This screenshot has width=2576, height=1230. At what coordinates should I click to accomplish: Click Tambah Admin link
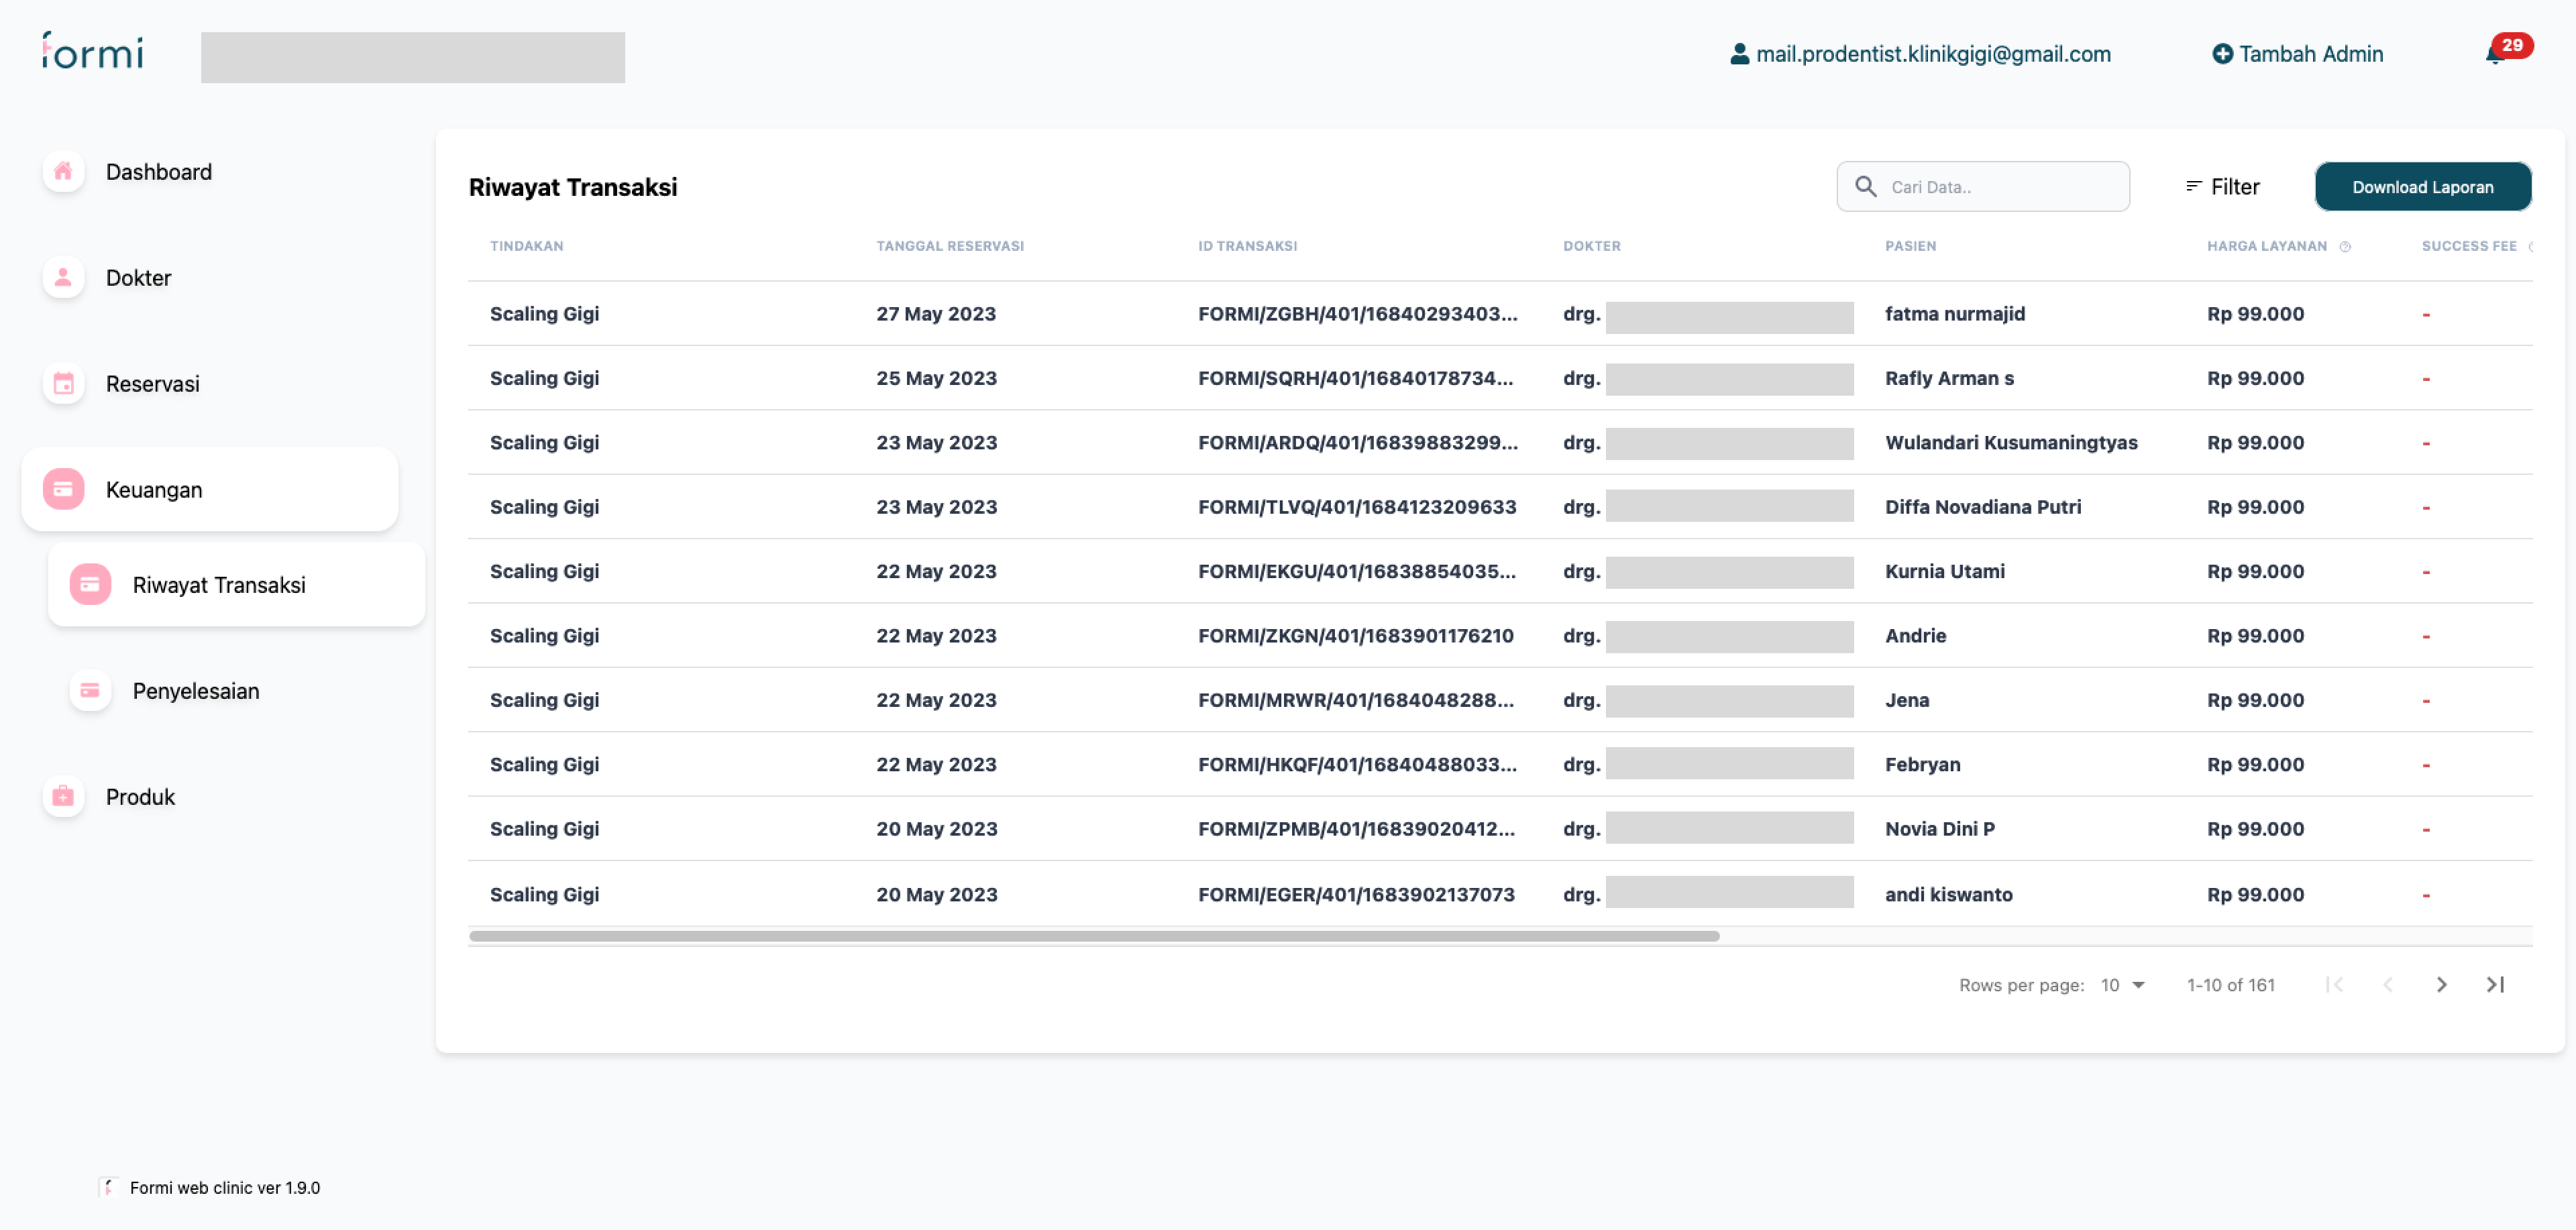coord(2297,54)
